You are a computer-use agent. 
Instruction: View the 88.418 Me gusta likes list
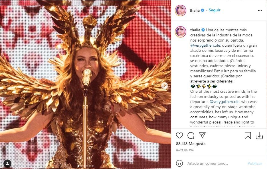tap(191, 144)
